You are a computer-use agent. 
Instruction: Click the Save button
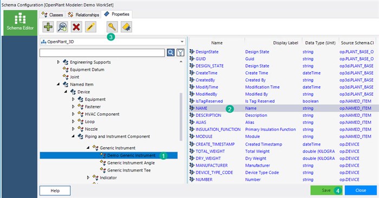(x=326, y=190)
